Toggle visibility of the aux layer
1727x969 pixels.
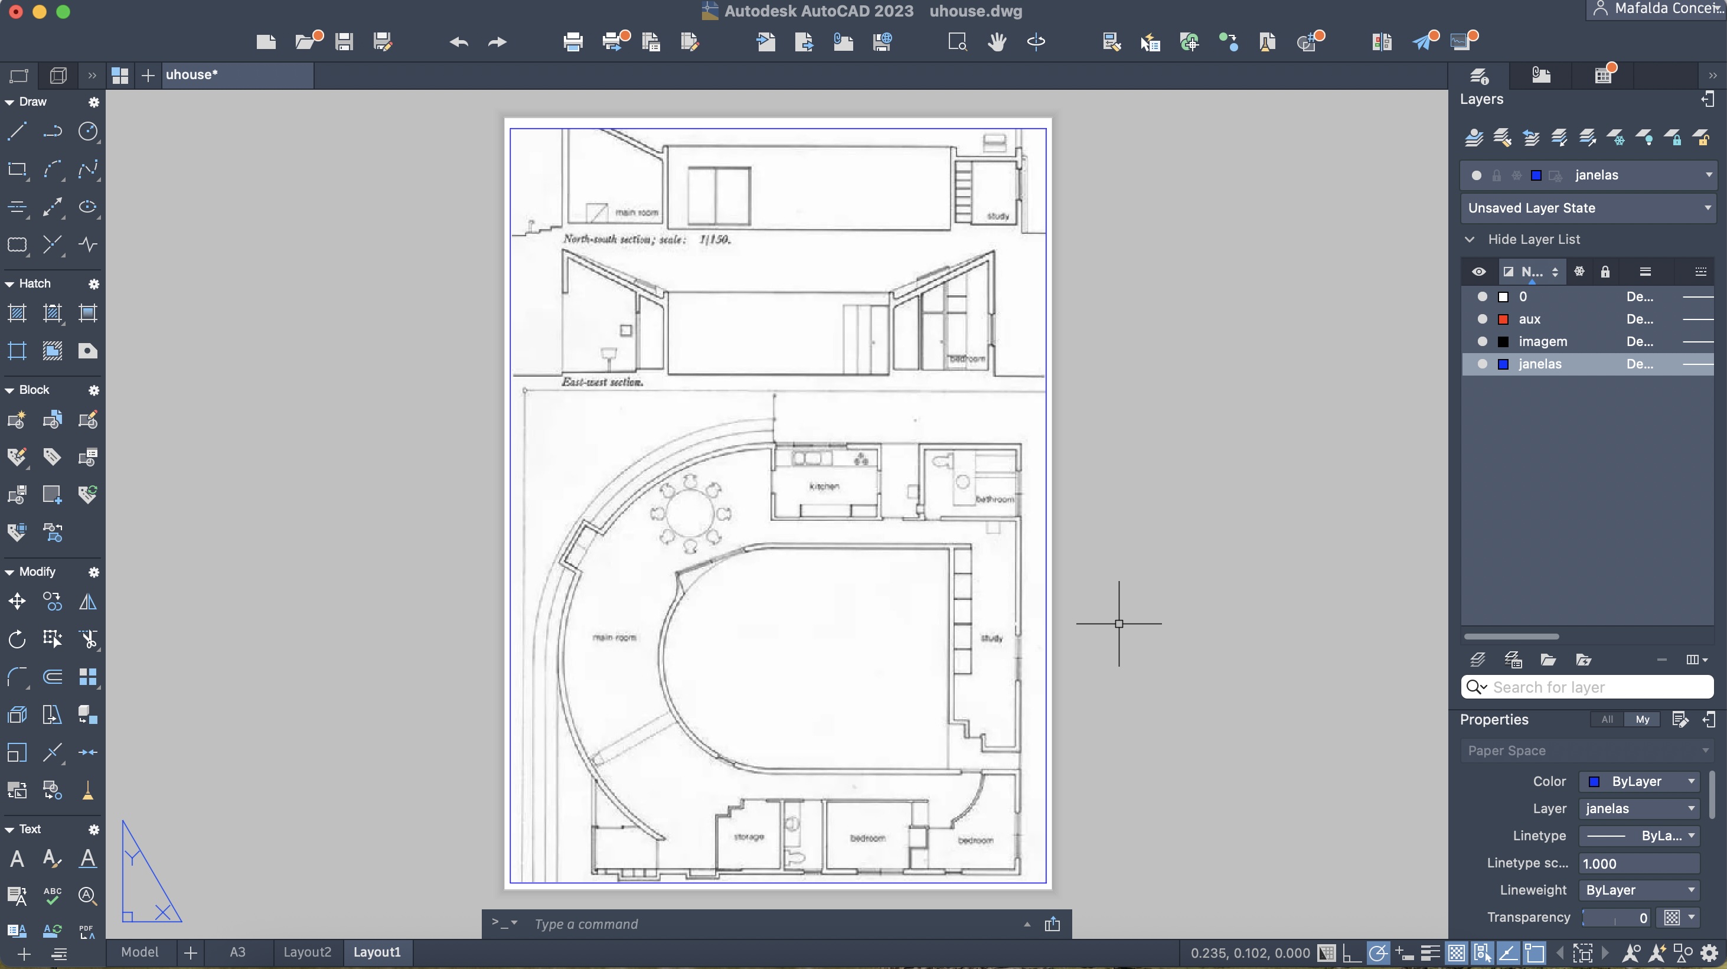pyautogui.click(x=1483, y=319)
